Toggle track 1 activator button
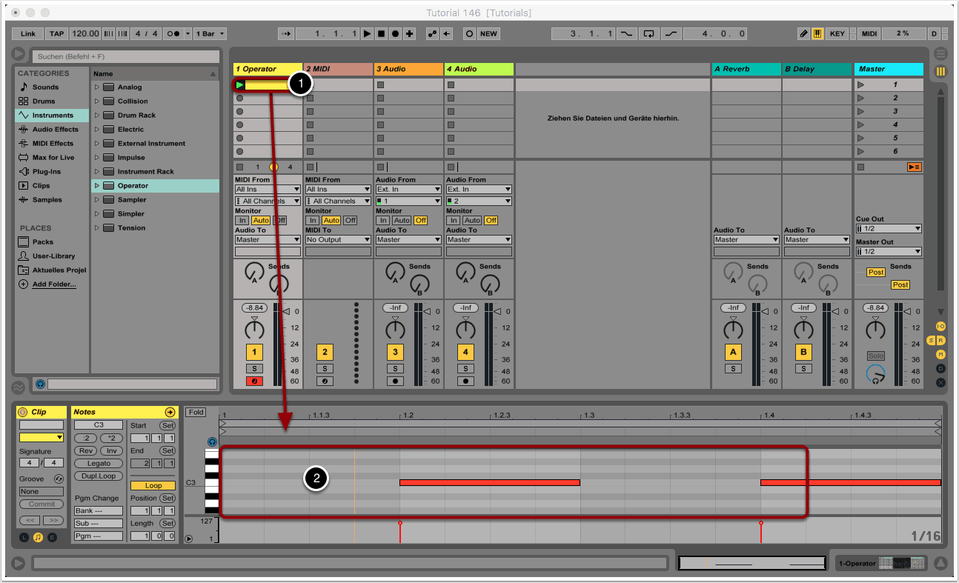The width and height of the screenshot is (959, 583). click(254, 352)
